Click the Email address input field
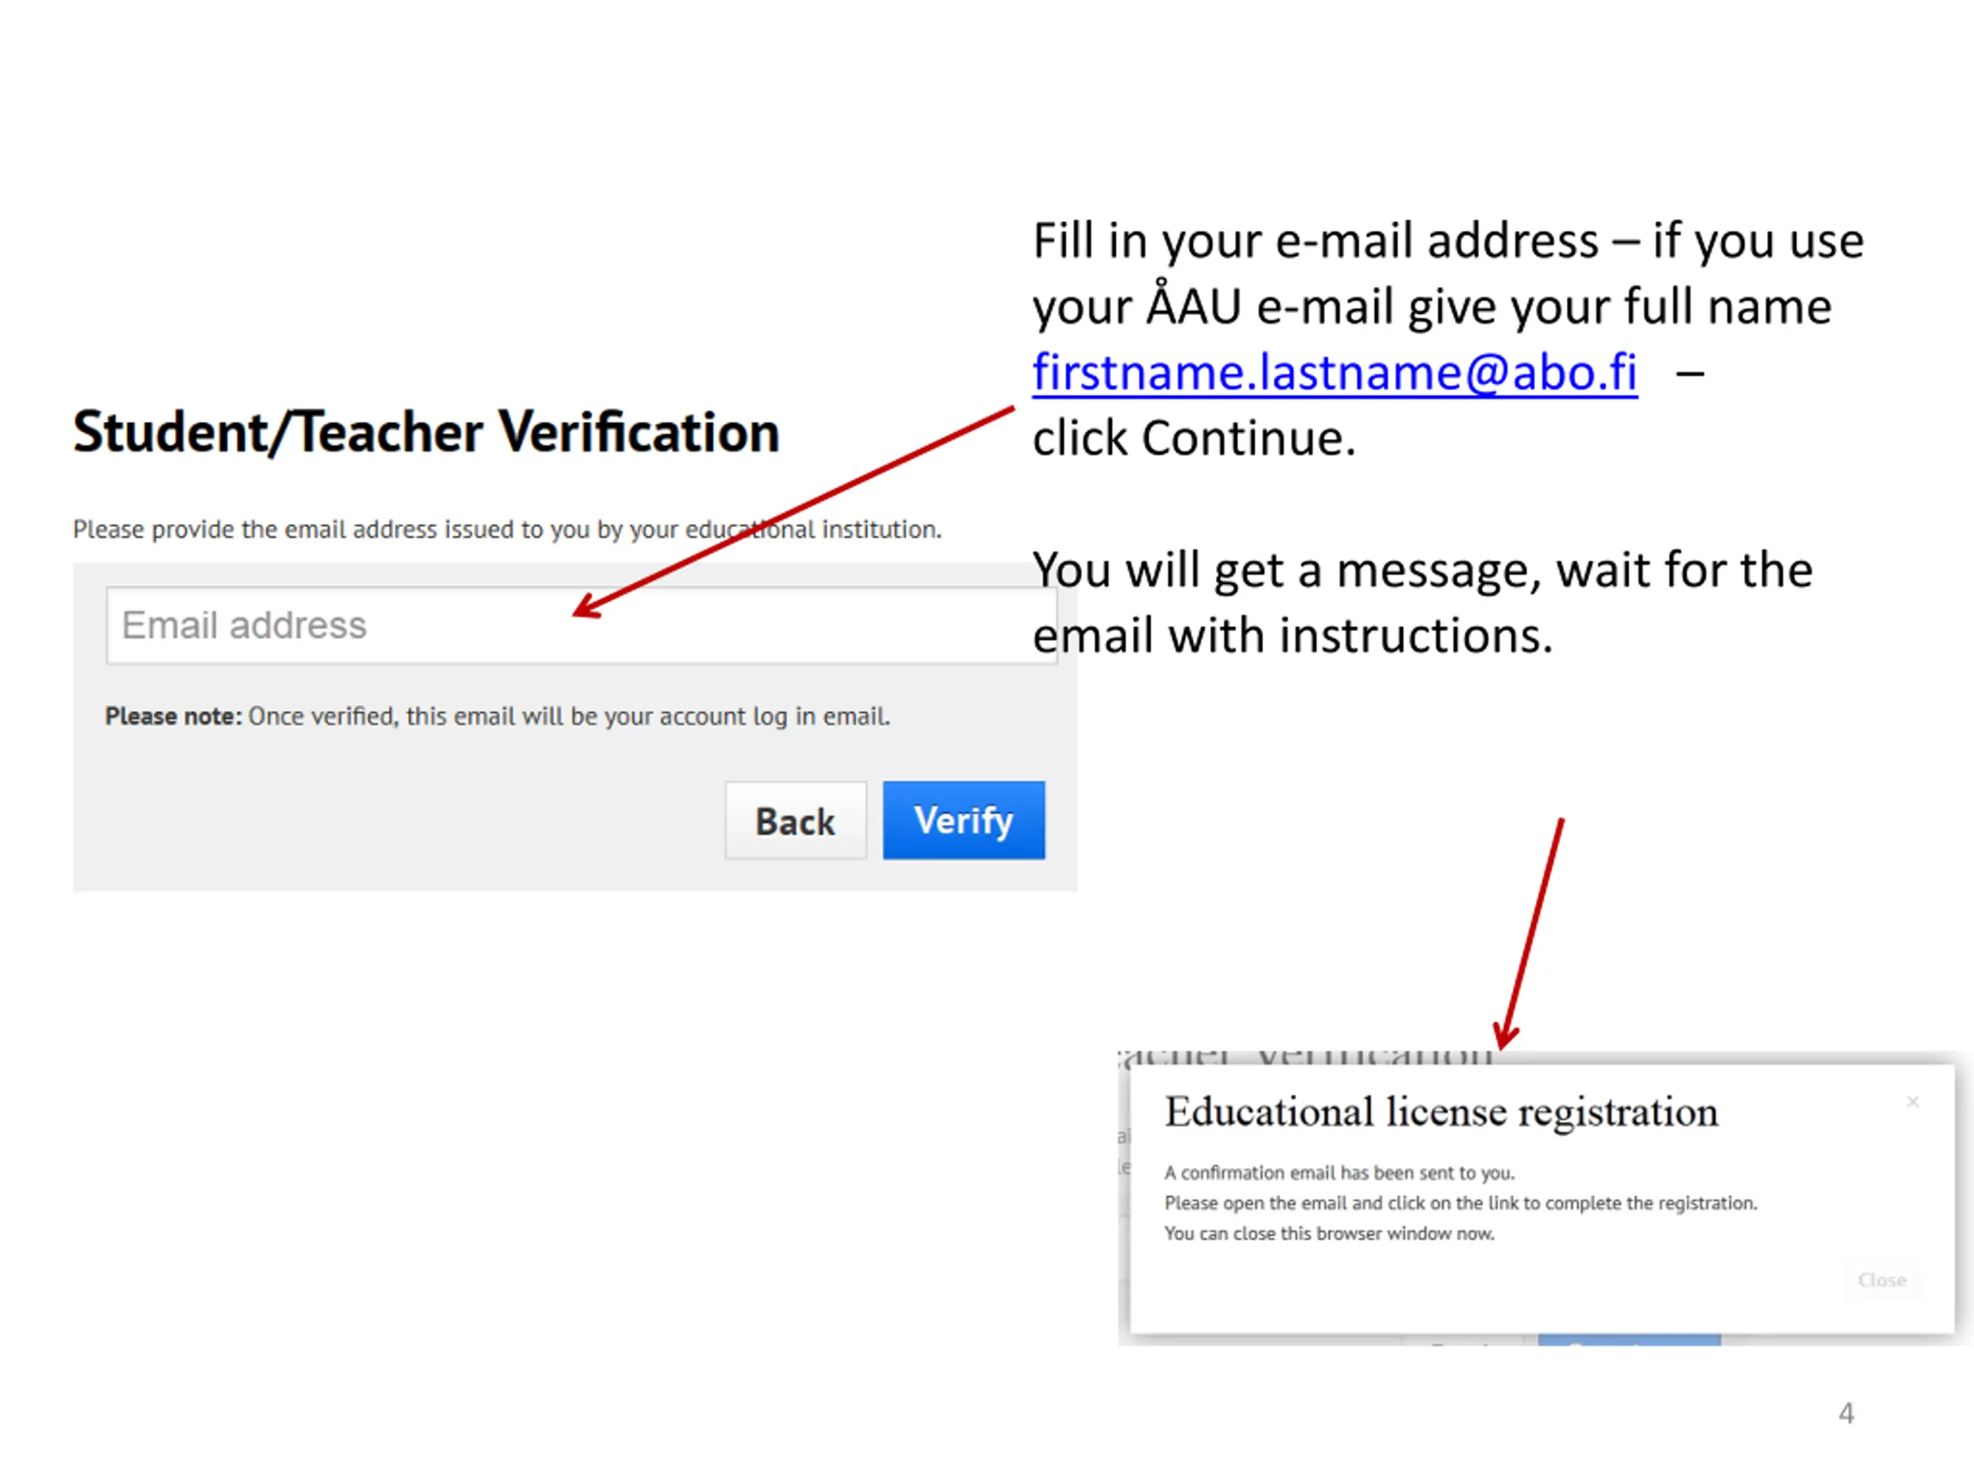Screen dimensions: 1974x1481 click(x=580, y=625)
